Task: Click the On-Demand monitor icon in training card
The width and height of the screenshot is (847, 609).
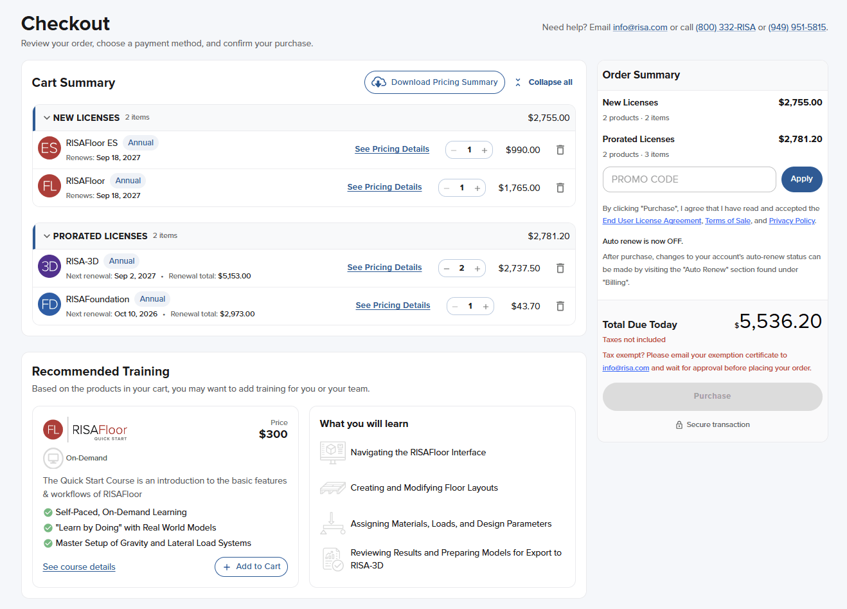Action: point(53,459)
